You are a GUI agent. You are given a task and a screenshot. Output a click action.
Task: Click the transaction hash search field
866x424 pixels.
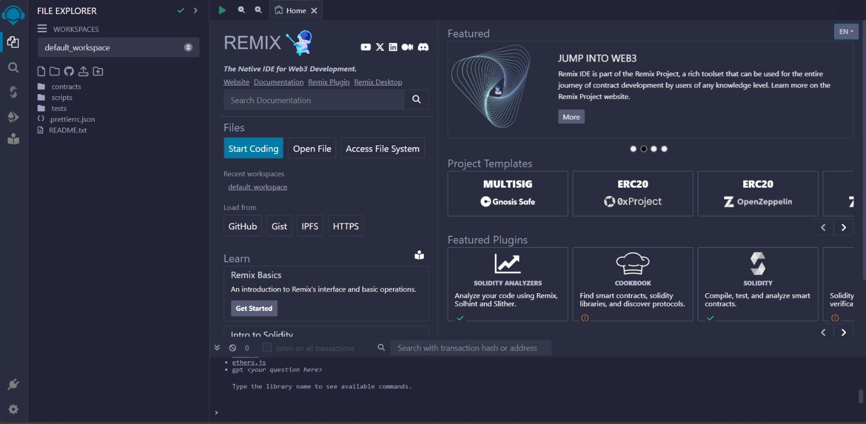471,348
